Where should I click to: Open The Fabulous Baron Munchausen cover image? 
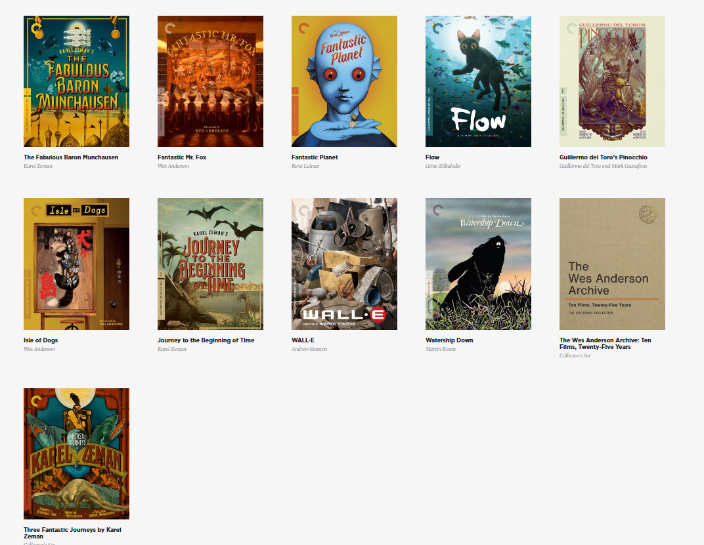coord(76,81)
